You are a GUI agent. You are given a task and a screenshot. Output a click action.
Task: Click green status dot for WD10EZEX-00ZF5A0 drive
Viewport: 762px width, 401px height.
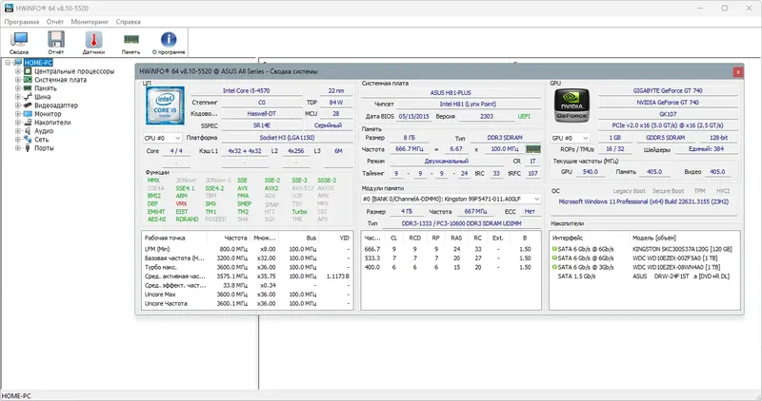(x=554, y=258)
